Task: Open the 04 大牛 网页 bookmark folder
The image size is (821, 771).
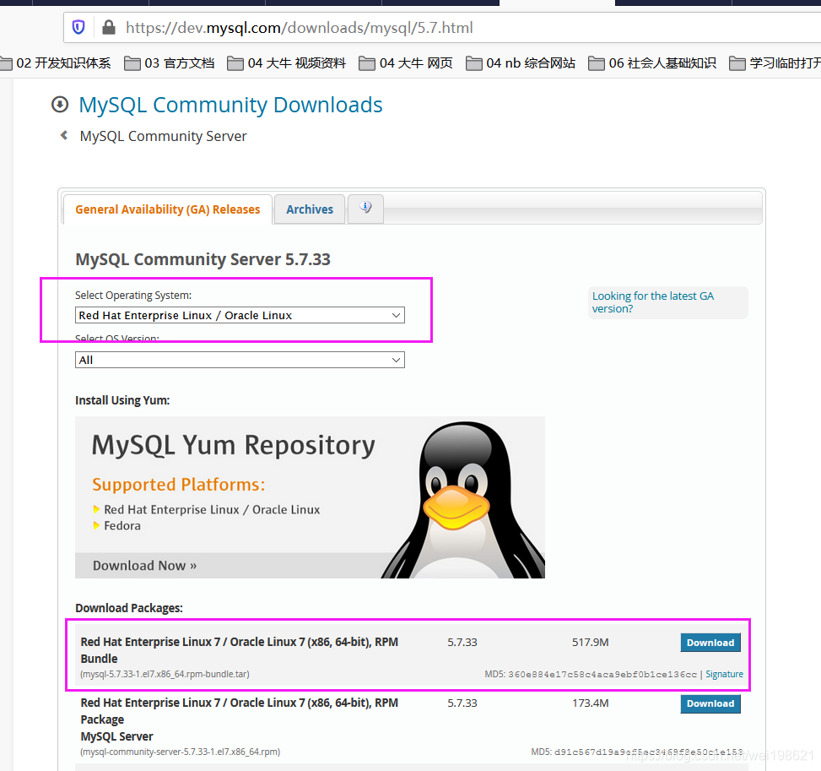Action: 406,63
